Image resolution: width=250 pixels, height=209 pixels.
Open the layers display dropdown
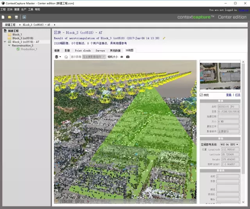point(58,57)
